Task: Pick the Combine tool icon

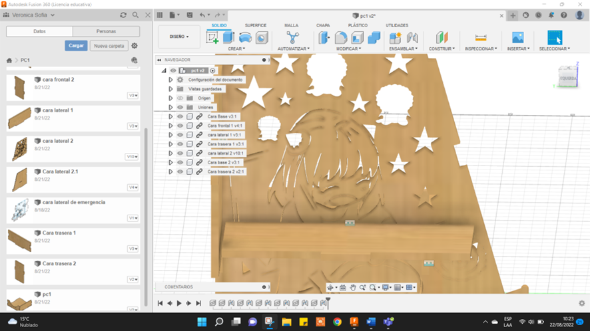Action: point(374,38)
